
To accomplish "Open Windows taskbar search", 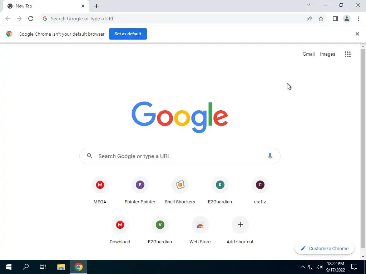I will coord(26,267).
